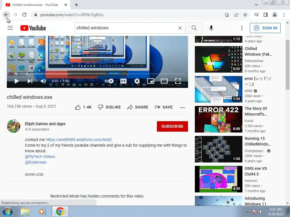The height and width of the screenshot is (217, 290).
Task: Reload the YouTube page
Action: (24, 15)
